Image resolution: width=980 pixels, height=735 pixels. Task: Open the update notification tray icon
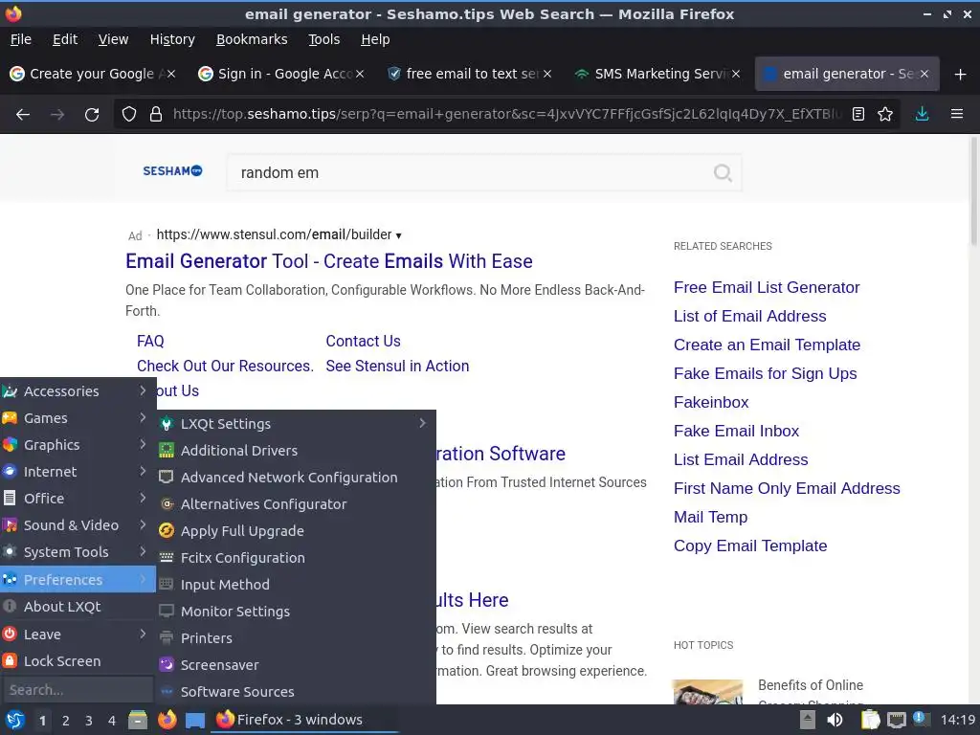920,719
